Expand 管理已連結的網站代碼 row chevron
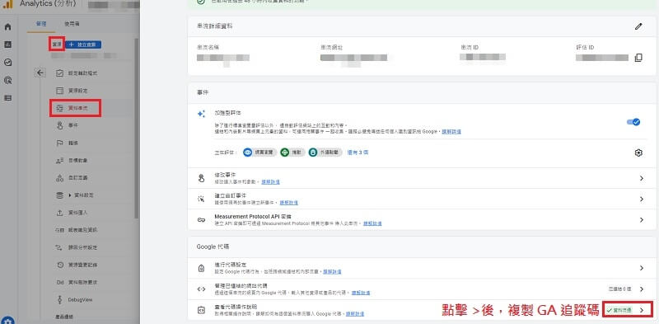This screenshot has height=324, width=659. pos(642,289)
